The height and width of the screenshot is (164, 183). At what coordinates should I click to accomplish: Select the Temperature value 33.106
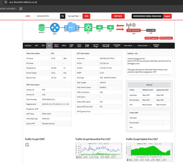54,68
